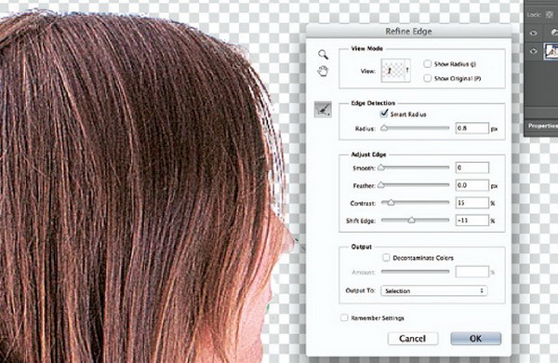558x363 pixels.
Task: Enable Decontaminate Colors checkbox
Action: tap(386, 257)
